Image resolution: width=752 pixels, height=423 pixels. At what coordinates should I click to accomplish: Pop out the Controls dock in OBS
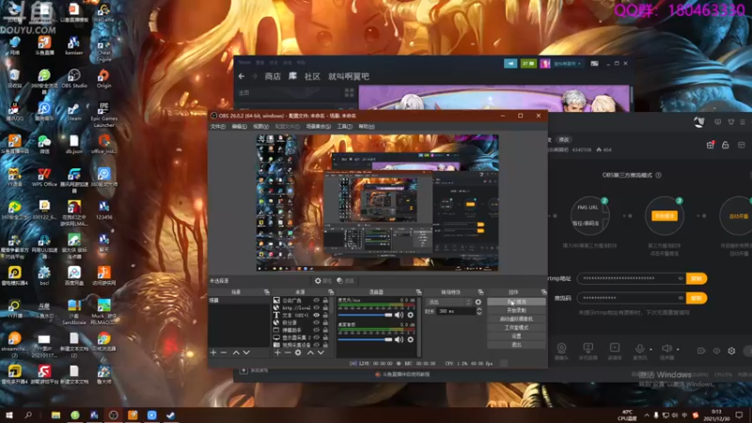coord(544,292)
